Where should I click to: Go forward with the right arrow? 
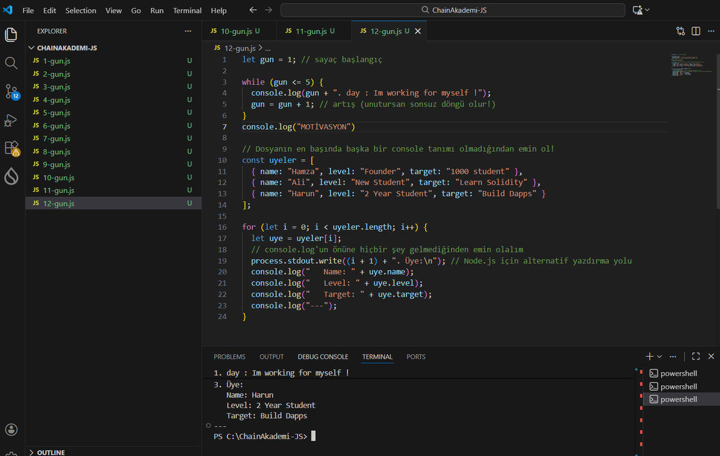268,10
